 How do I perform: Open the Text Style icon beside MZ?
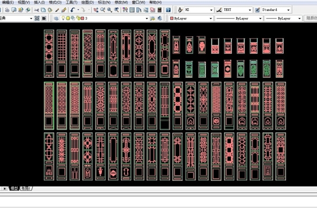[x=180, y=10]
